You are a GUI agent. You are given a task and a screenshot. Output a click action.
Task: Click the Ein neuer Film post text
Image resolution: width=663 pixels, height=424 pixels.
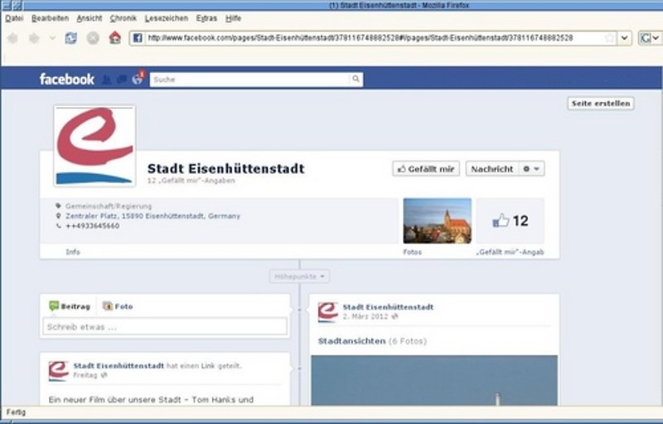click(151, 399)
